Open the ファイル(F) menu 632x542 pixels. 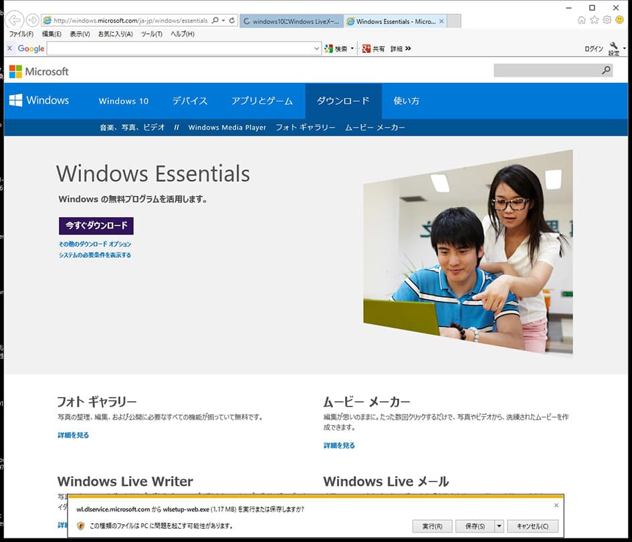pyautogui.click(x=21, y=34)
